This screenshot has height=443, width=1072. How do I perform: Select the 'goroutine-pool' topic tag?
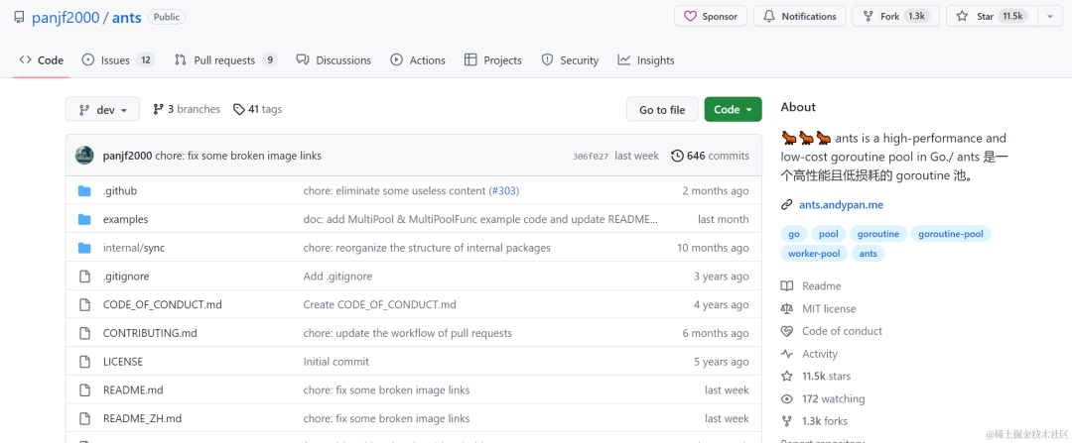click(950, 234)
